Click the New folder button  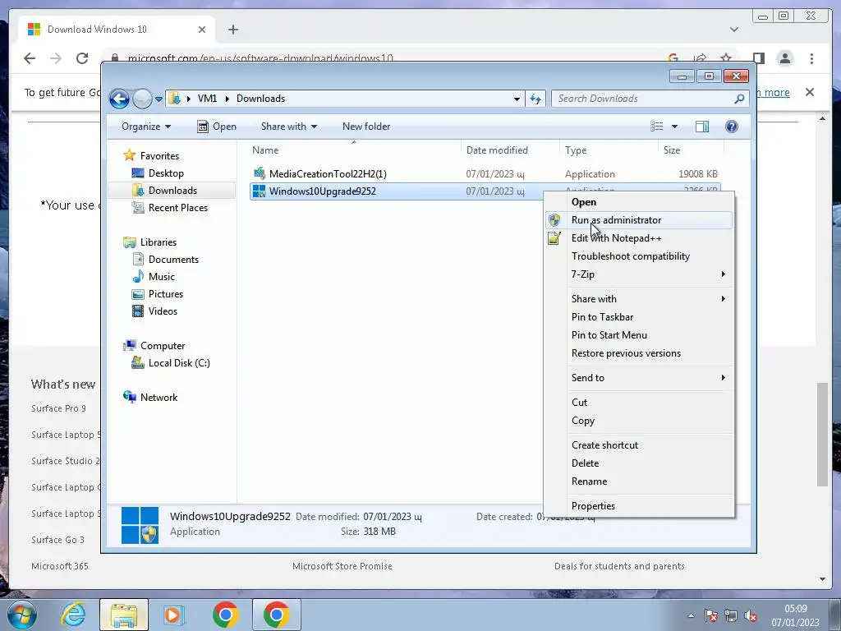tap(366, 127)
